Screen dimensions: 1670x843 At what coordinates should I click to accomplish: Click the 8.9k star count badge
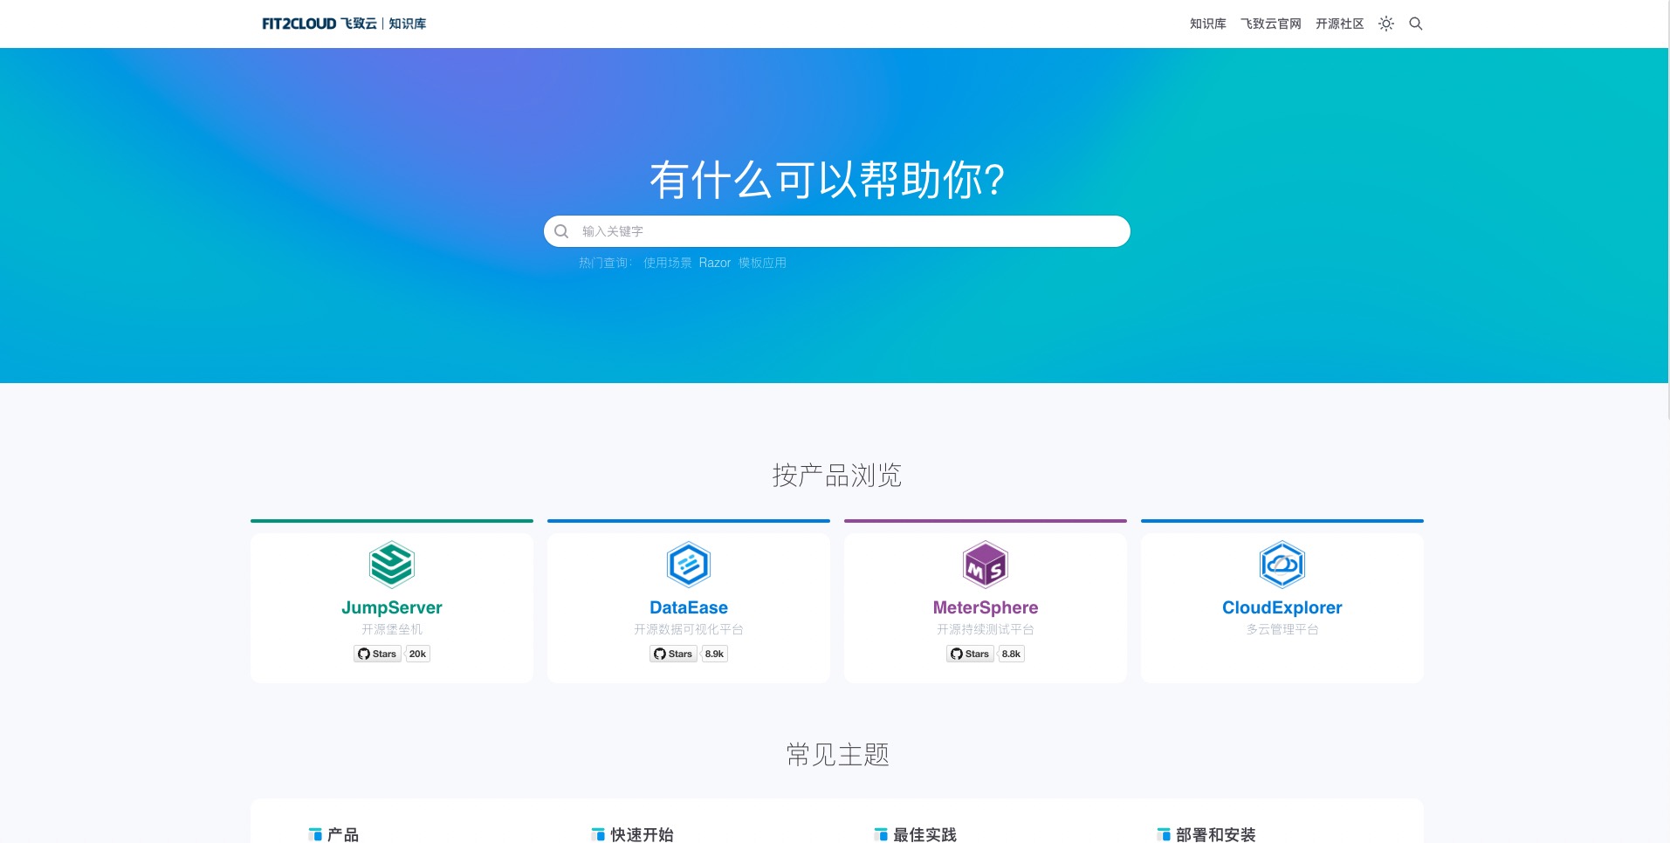pos(715,654)
